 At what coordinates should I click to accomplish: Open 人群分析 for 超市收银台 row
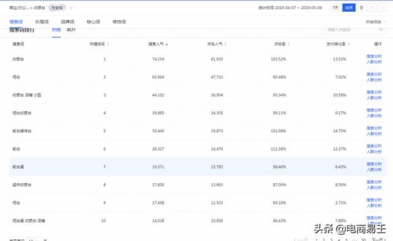coord(374,188)
